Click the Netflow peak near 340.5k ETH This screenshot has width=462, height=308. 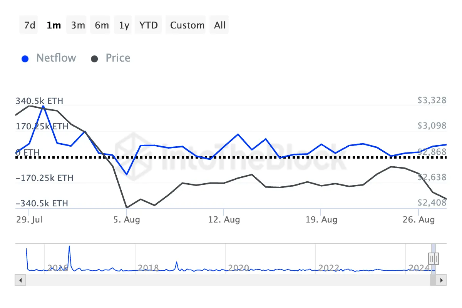[x=43, y=106]
